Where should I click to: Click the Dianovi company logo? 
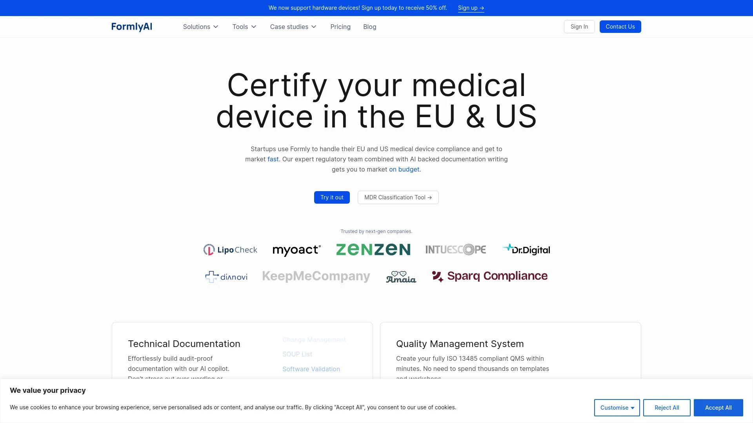227,276
